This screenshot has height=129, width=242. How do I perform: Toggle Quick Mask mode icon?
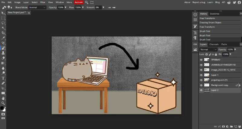[3, 114]
